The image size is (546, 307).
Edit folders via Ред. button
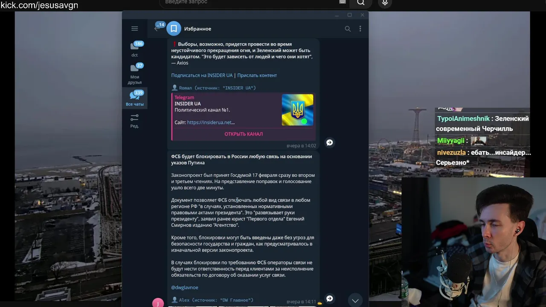[134, 121]
